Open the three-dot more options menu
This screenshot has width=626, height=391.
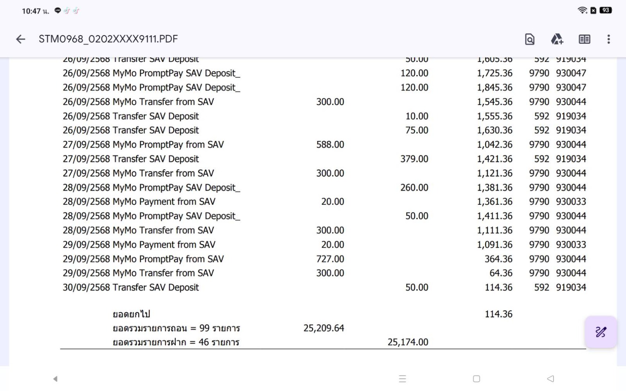[608, 39]
